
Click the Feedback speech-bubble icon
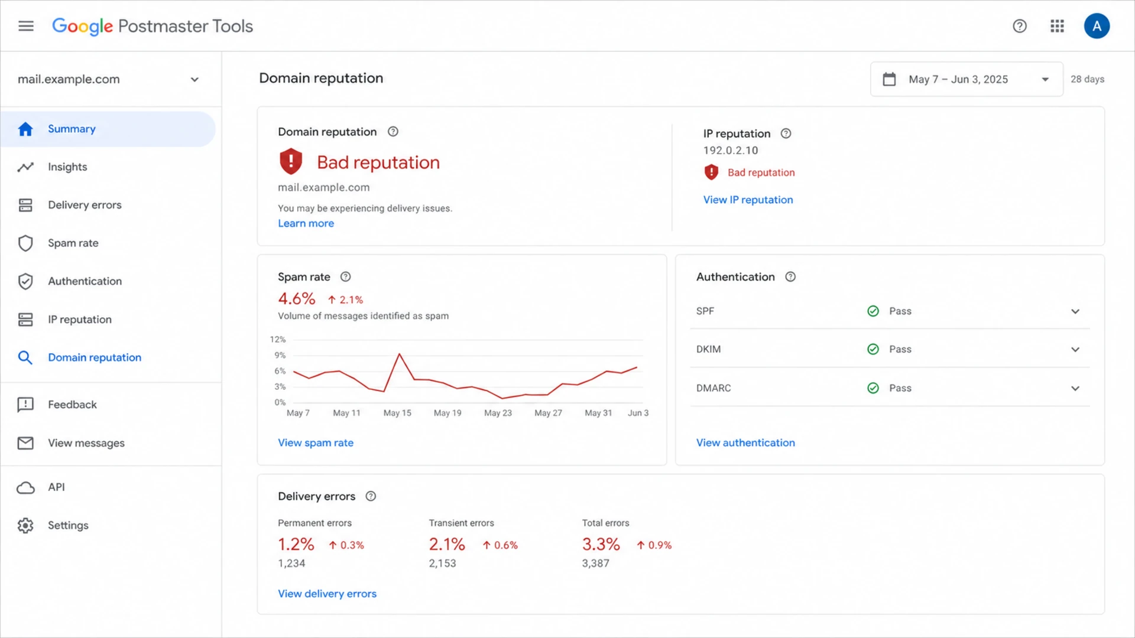(25, 405)
